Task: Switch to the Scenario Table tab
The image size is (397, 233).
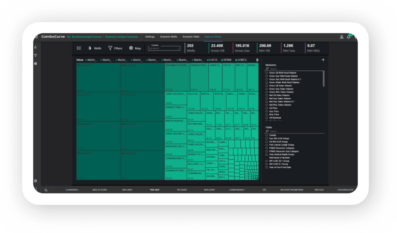Action: (191, 37)
